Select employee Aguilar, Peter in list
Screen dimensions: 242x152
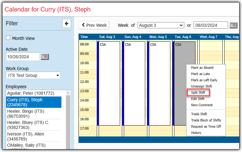30,93
